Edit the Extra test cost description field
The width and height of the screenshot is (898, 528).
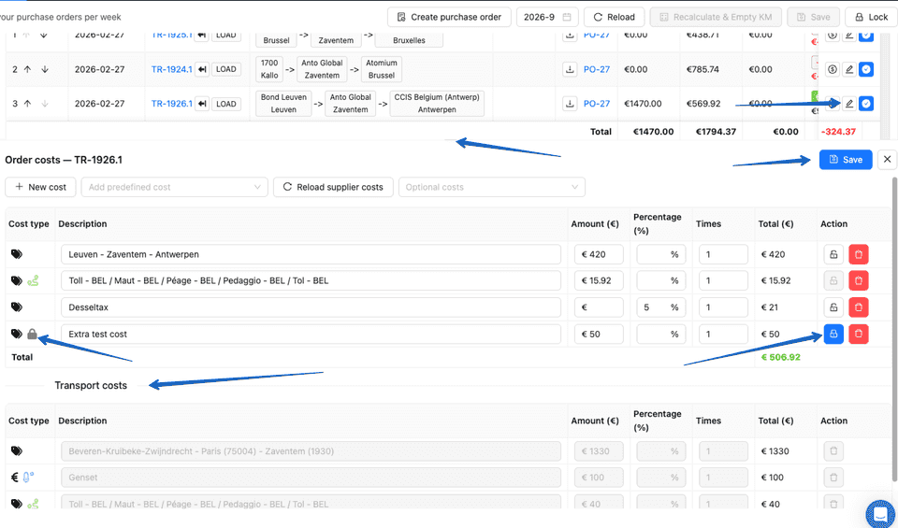[x=311, y=334]
